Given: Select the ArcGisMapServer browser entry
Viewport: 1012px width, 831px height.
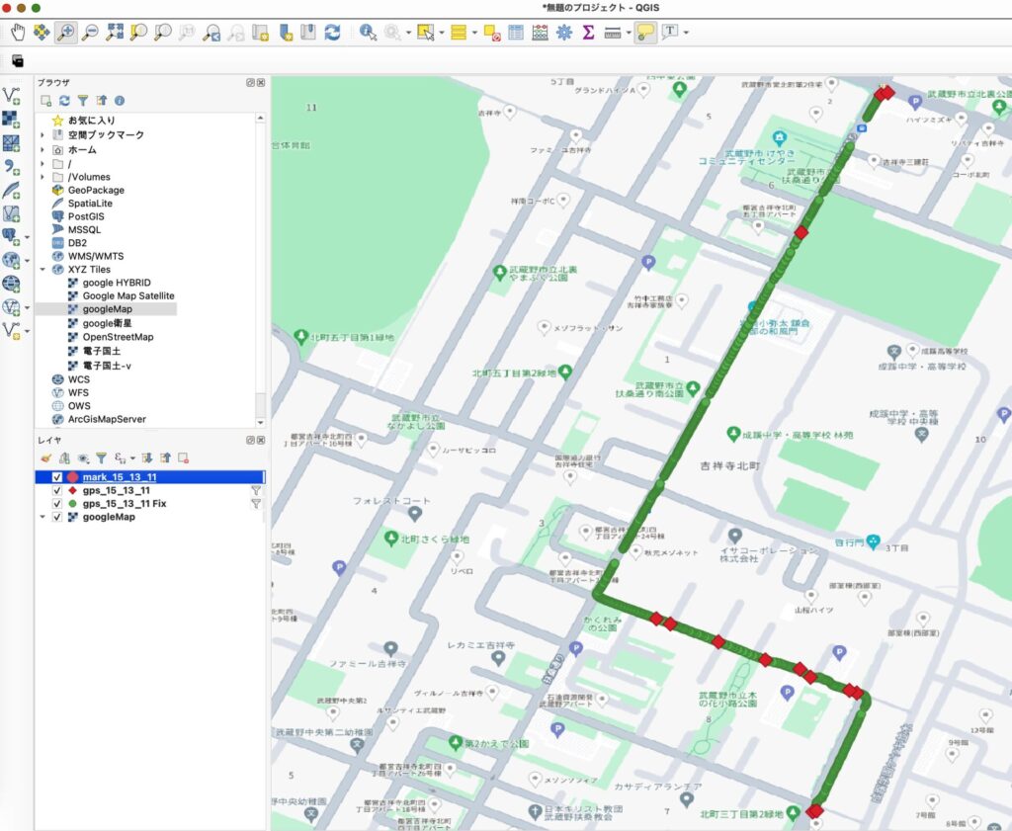Looking at the screenshot, I should tap(107, 419).
